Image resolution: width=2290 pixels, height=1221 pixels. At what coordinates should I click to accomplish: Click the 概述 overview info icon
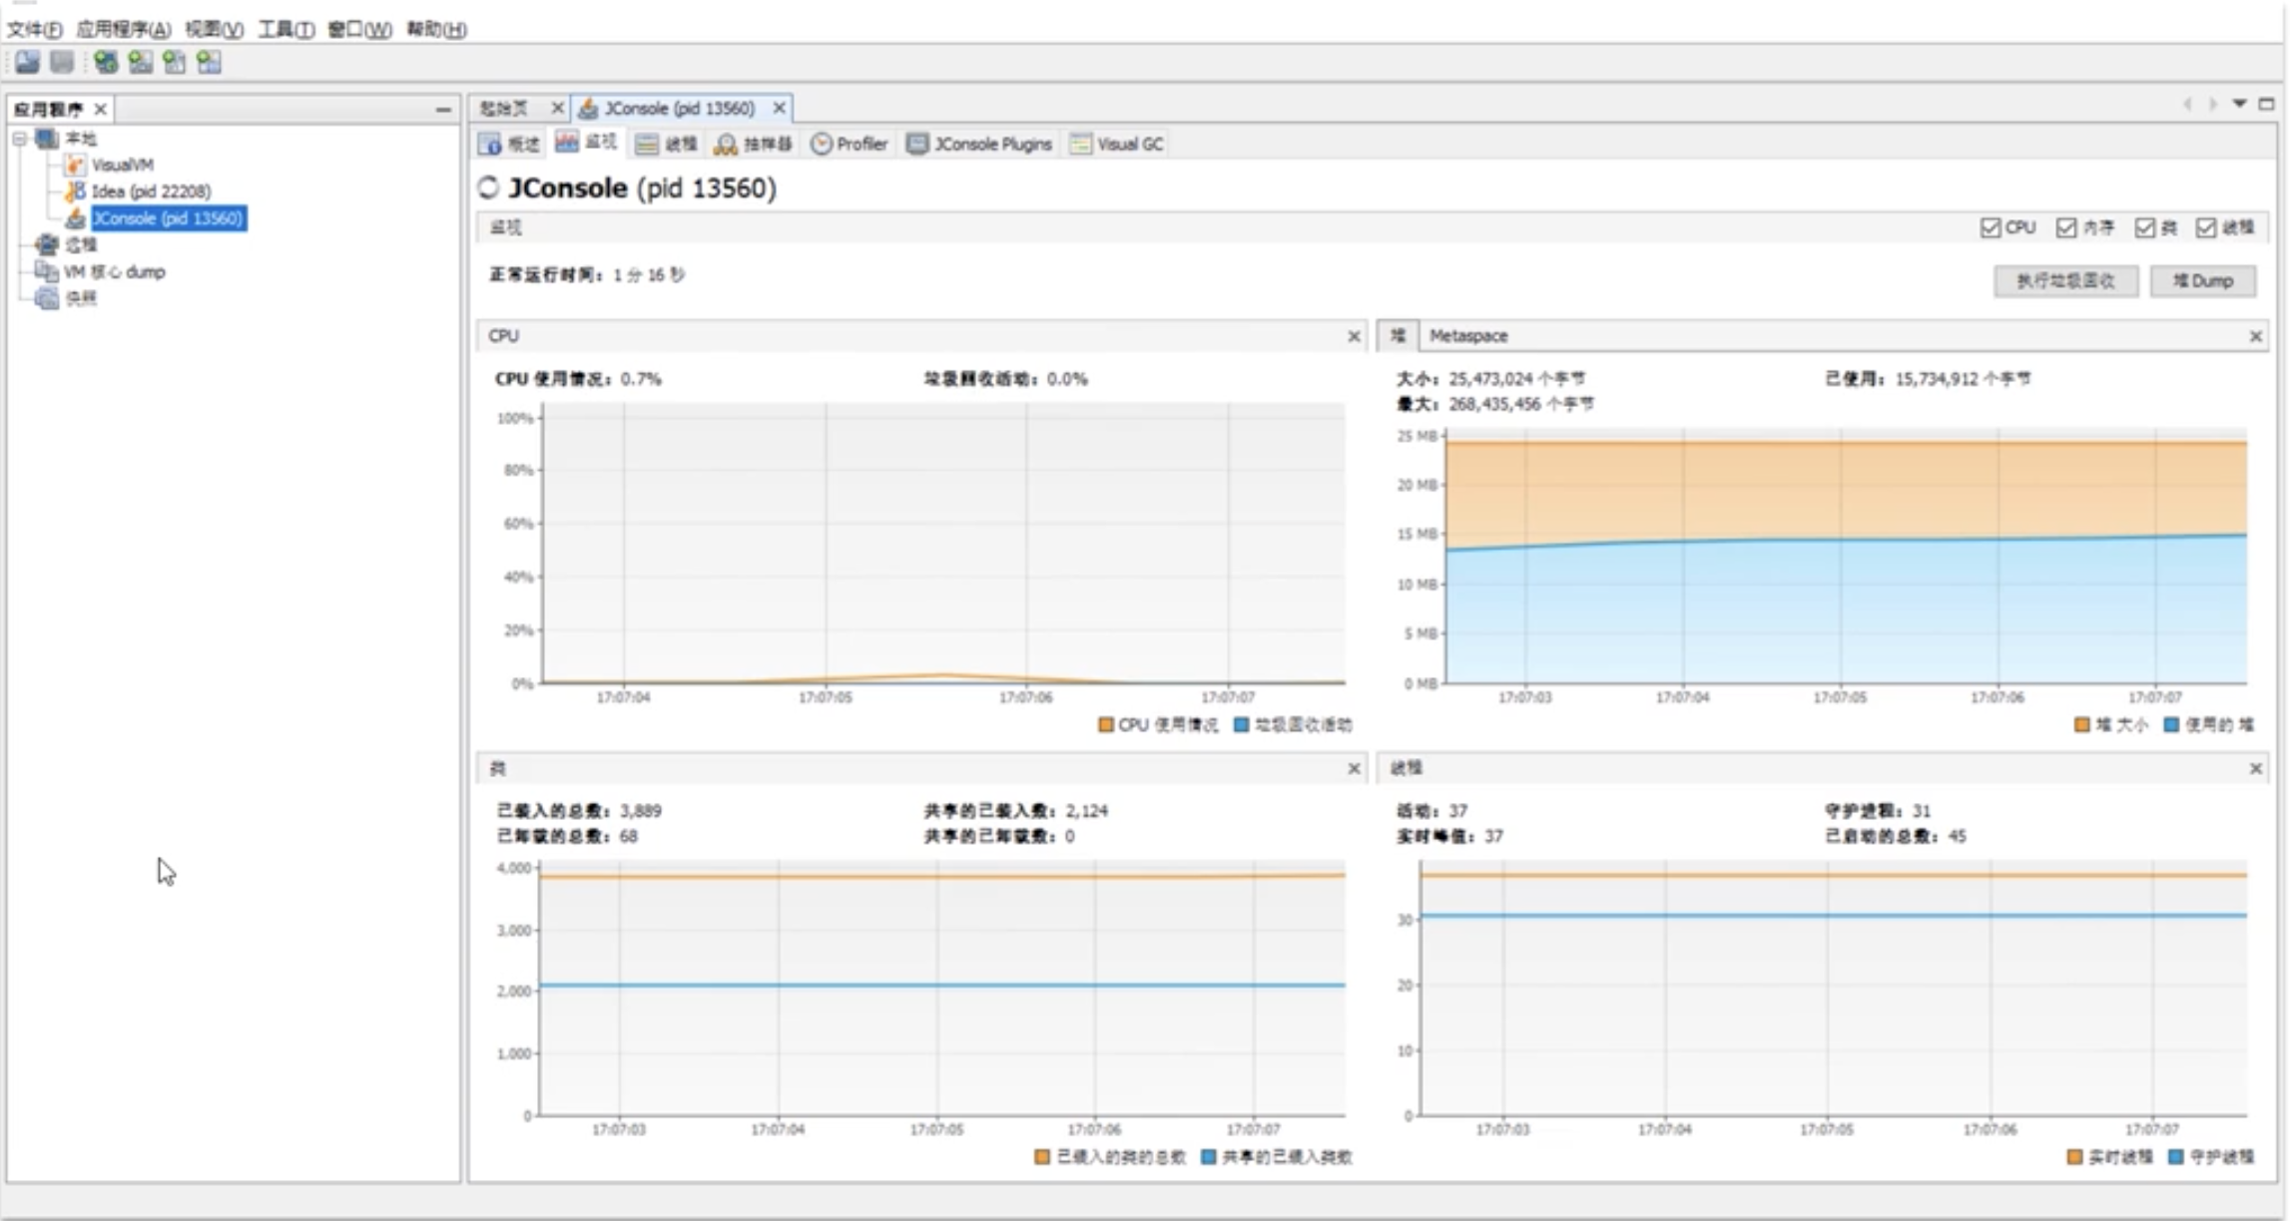pos(489,145)
